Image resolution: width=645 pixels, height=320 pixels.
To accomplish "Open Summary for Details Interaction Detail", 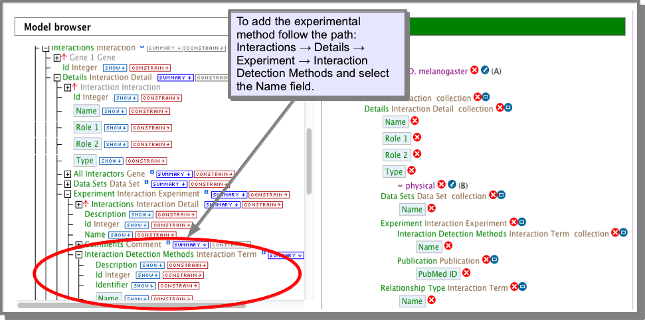I will coord(175,78).
